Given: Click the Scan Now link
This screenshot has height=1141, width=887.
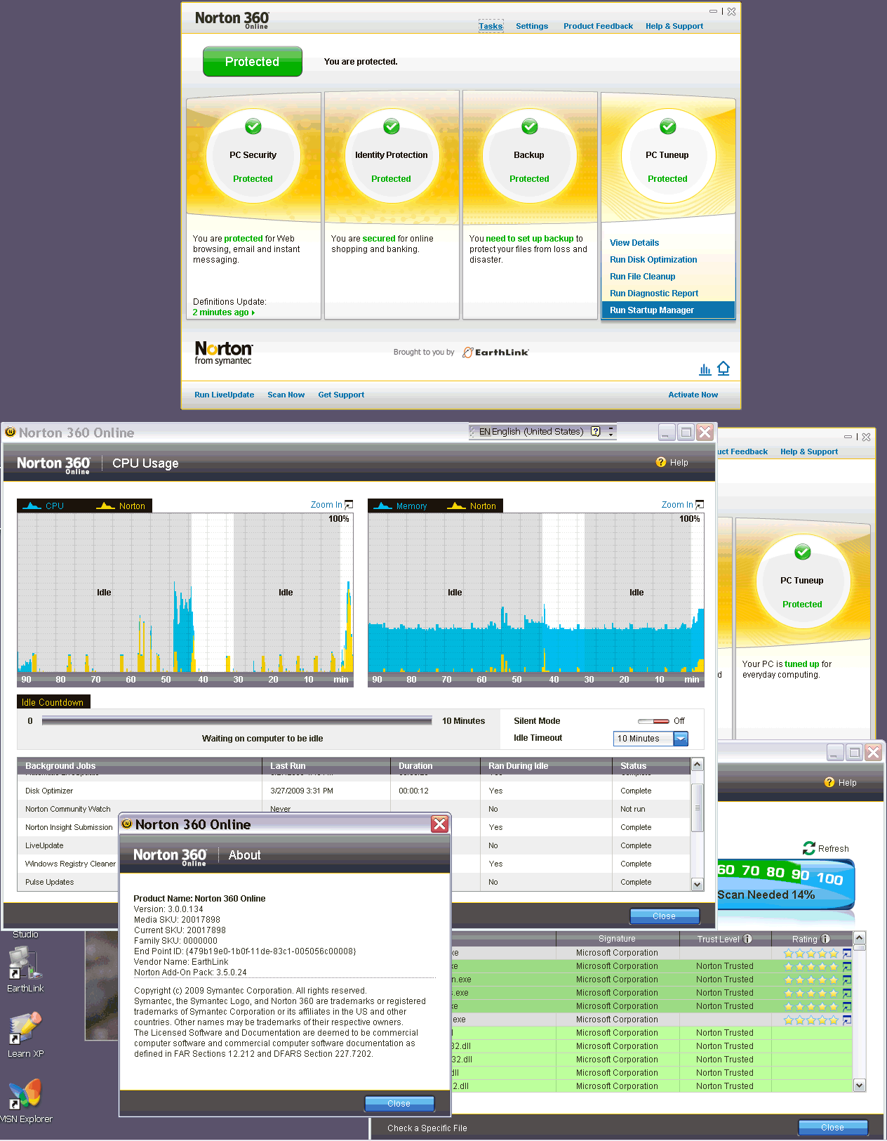Looking at the screenshot, I should pyautogui.click(x=286, y=395).
